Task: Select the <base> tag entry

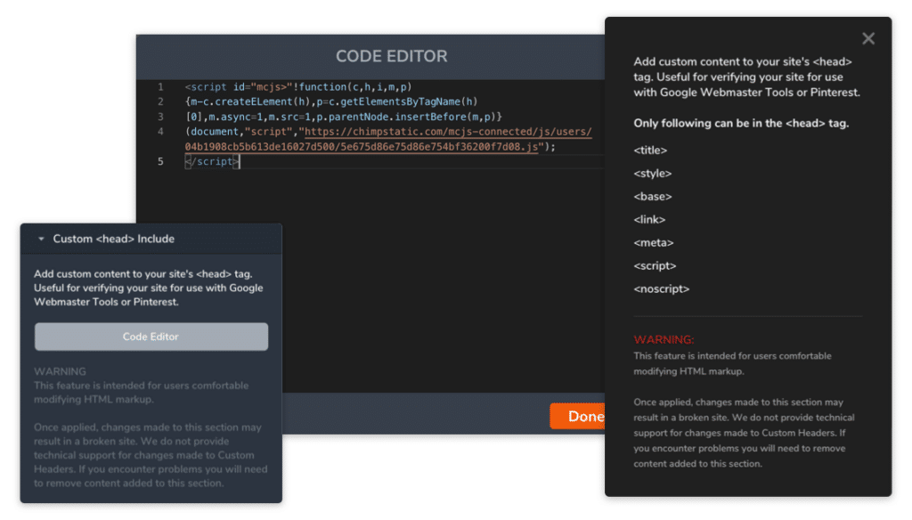Action: [651, 196]
